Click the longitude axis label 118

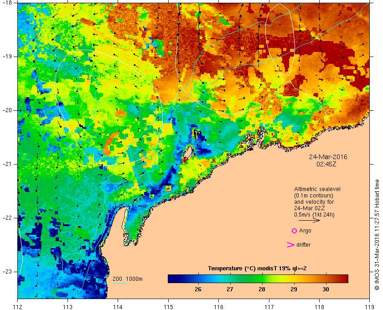[319, 307]
